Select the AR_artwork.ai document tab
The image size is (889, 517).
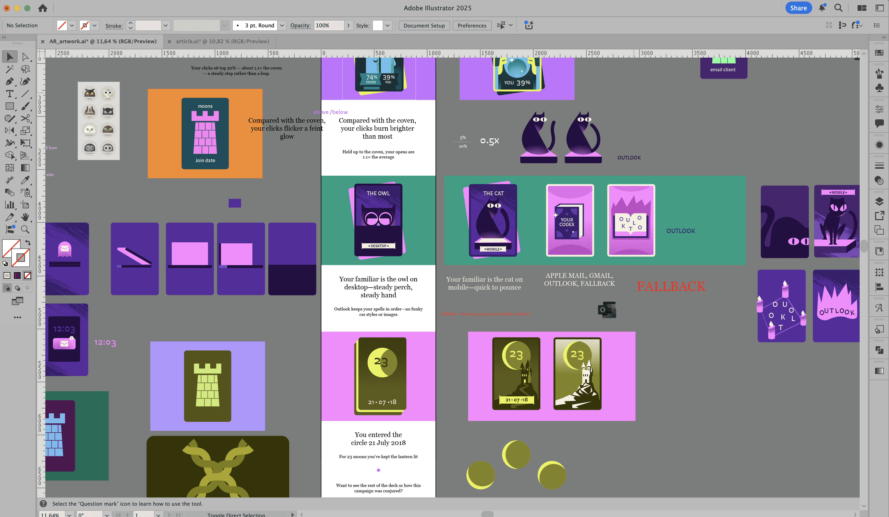coord(103,41)
